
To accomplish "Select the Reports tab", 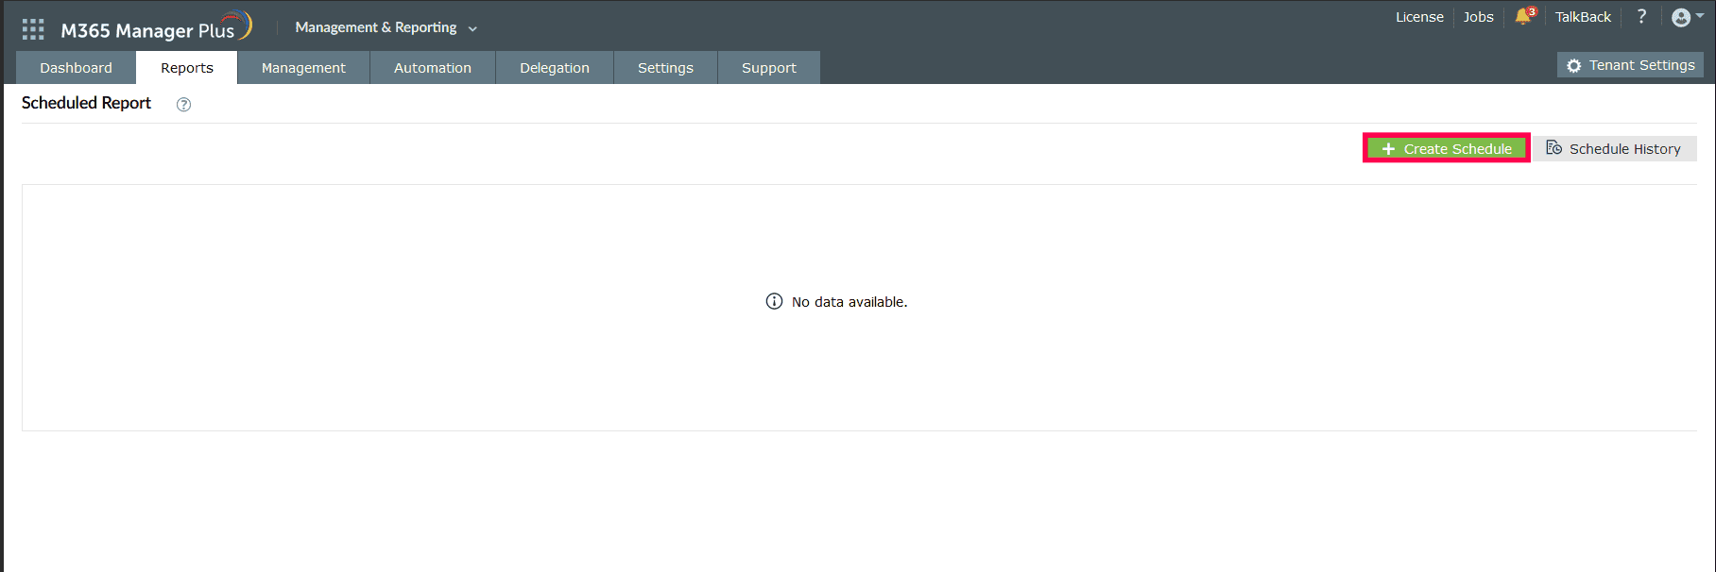I will tap(187, 68).
